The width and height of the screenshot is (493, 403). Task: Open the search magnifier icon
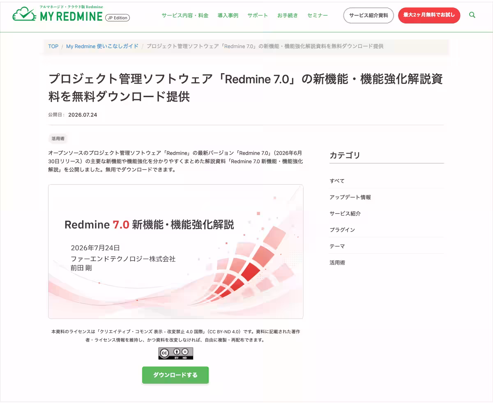pyautogui.click(x=472, y=15)
